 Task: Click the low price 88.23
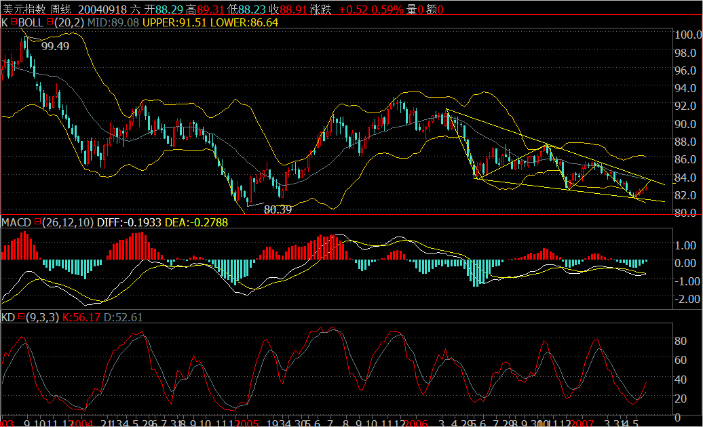[x=252, y=9]
